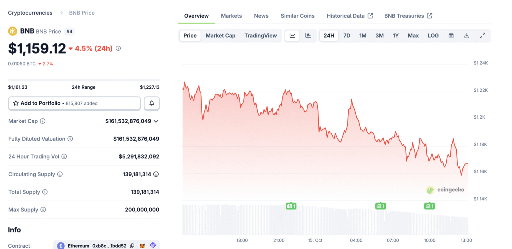Switch chart to candlestick view
Viewport: 512px width, 249px height.
307,36
